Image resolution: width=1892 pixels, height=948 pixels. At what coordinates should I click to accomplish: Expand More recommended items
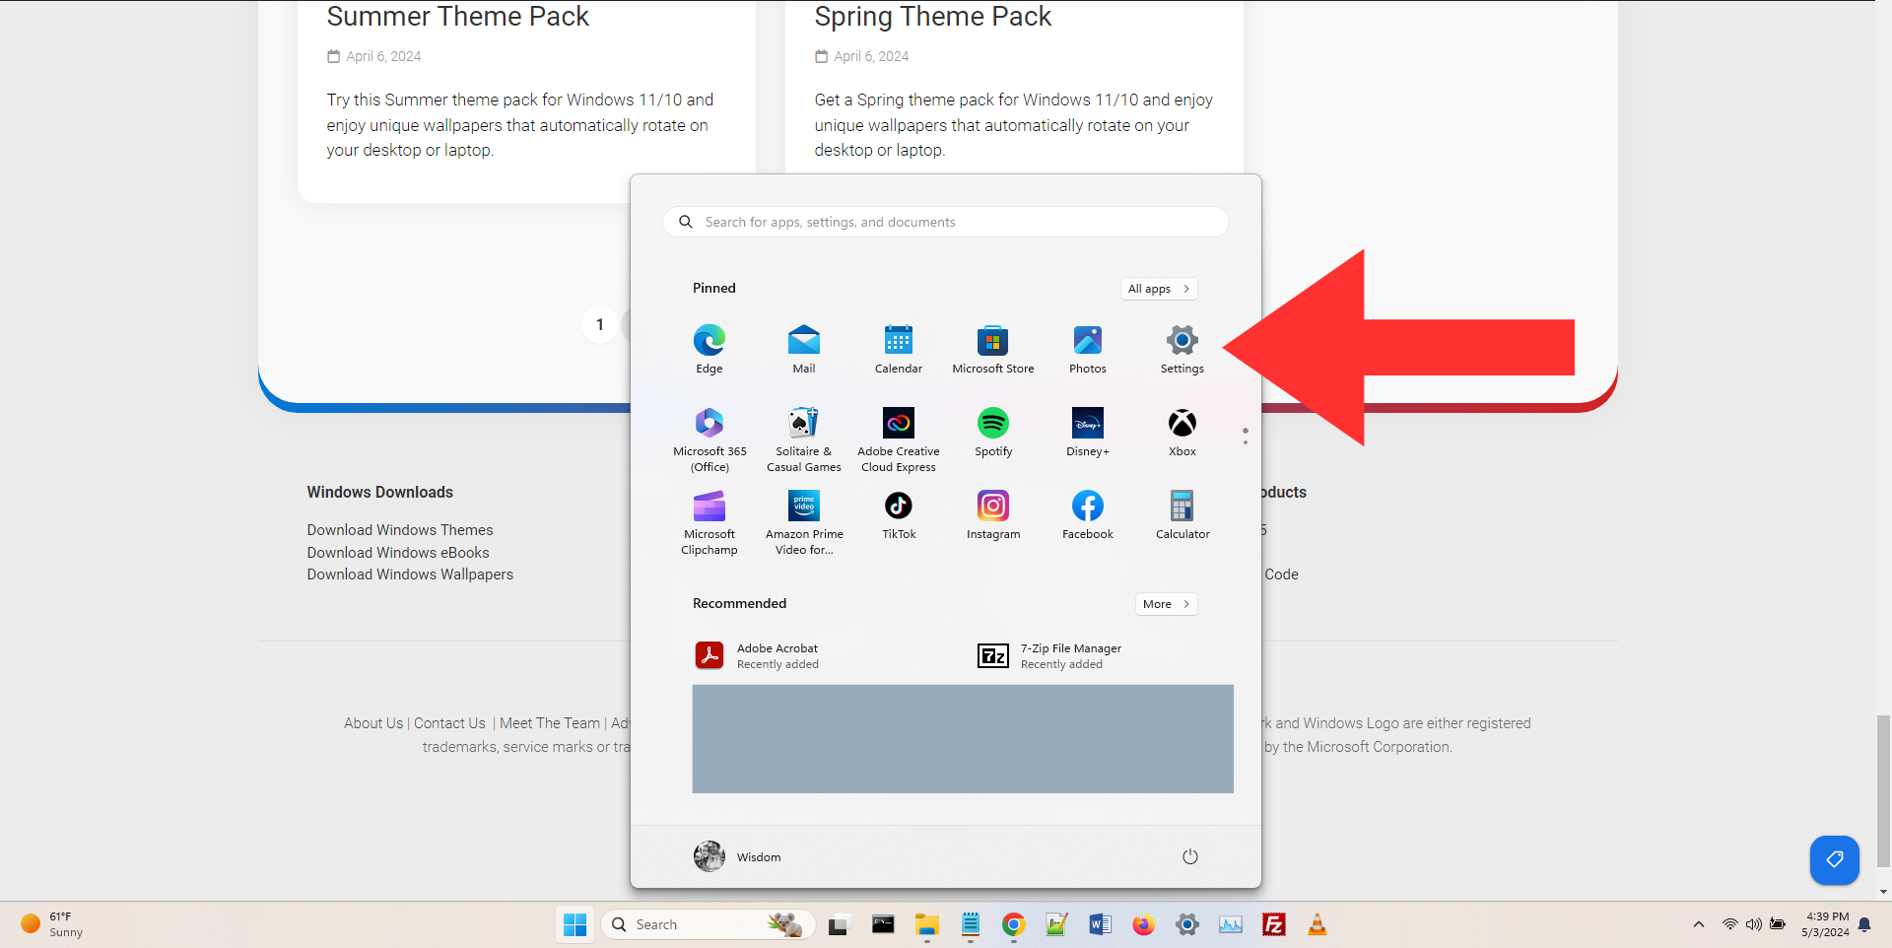1166,604
